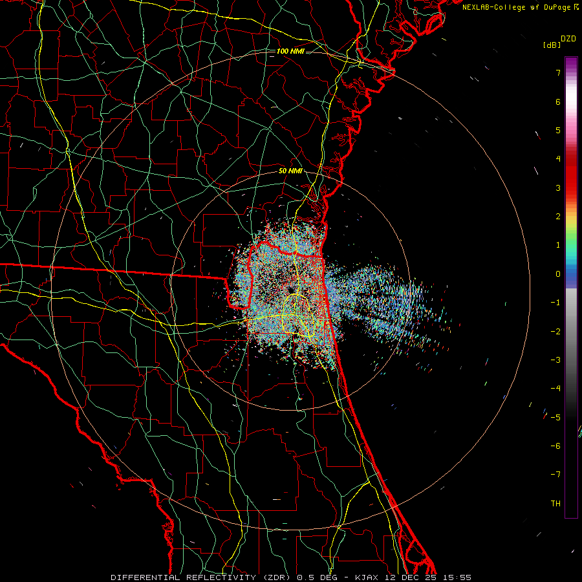The image size is (582, 582).
Task: Click the -7 value on the color scale
Action: pos(555,475)
